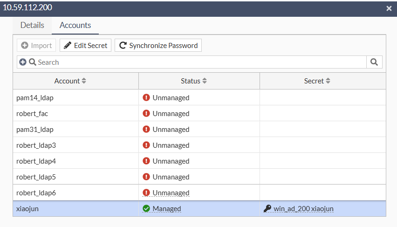This screenshot has width=397, height=227.
Task: Select the Accounts tab
Action: pyautogui.click(x=75, y=25)
